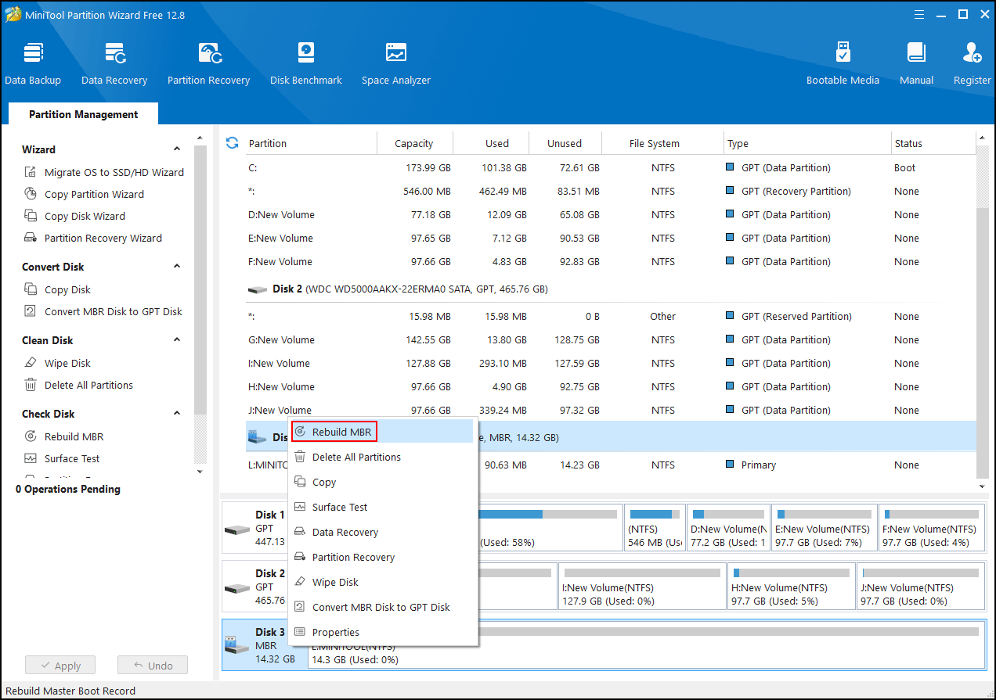Choose Rebuild MBR from the context menu
996x700 pixels.
tap(342, 432)
